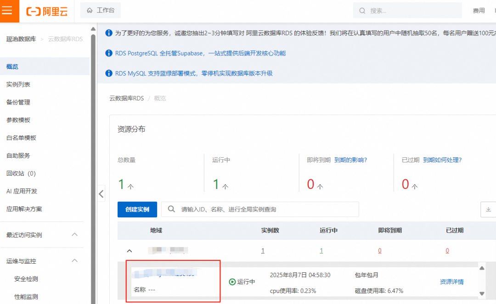Image resolution: width=496 pixels, height=304 pixels.
Task: Open 回收站 (0)
Action: point(21,173)
